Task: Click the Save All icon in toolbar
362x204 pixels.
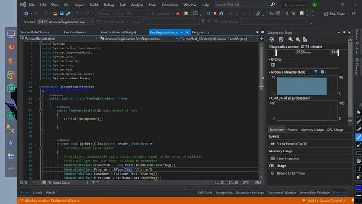Action: click(x=68, y=14)
